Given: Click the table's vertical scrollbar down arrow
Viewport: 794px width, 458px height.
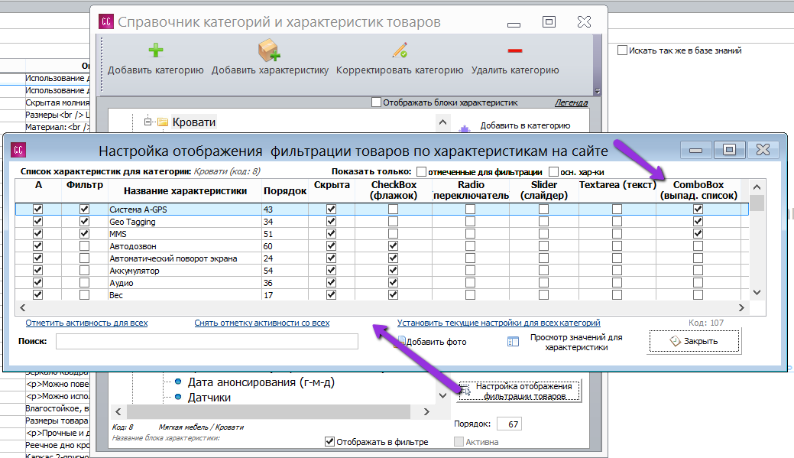Looking at the screenshot, I should 757,292.
